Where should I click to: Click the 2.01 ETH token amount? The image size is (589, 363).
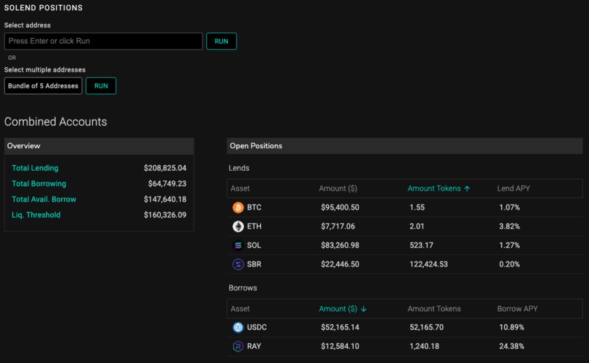(417, 226)
